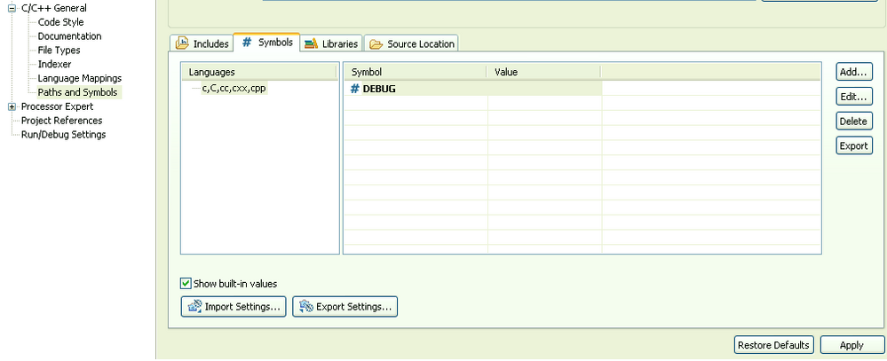Open Documentation settings page
887x361 pixels.
(69, 36)
